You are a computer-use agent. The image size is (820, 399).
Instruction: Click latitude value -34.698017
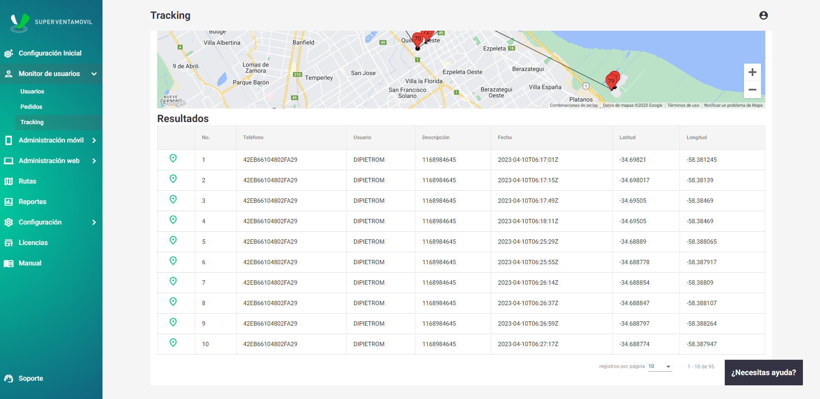(634, 181)
